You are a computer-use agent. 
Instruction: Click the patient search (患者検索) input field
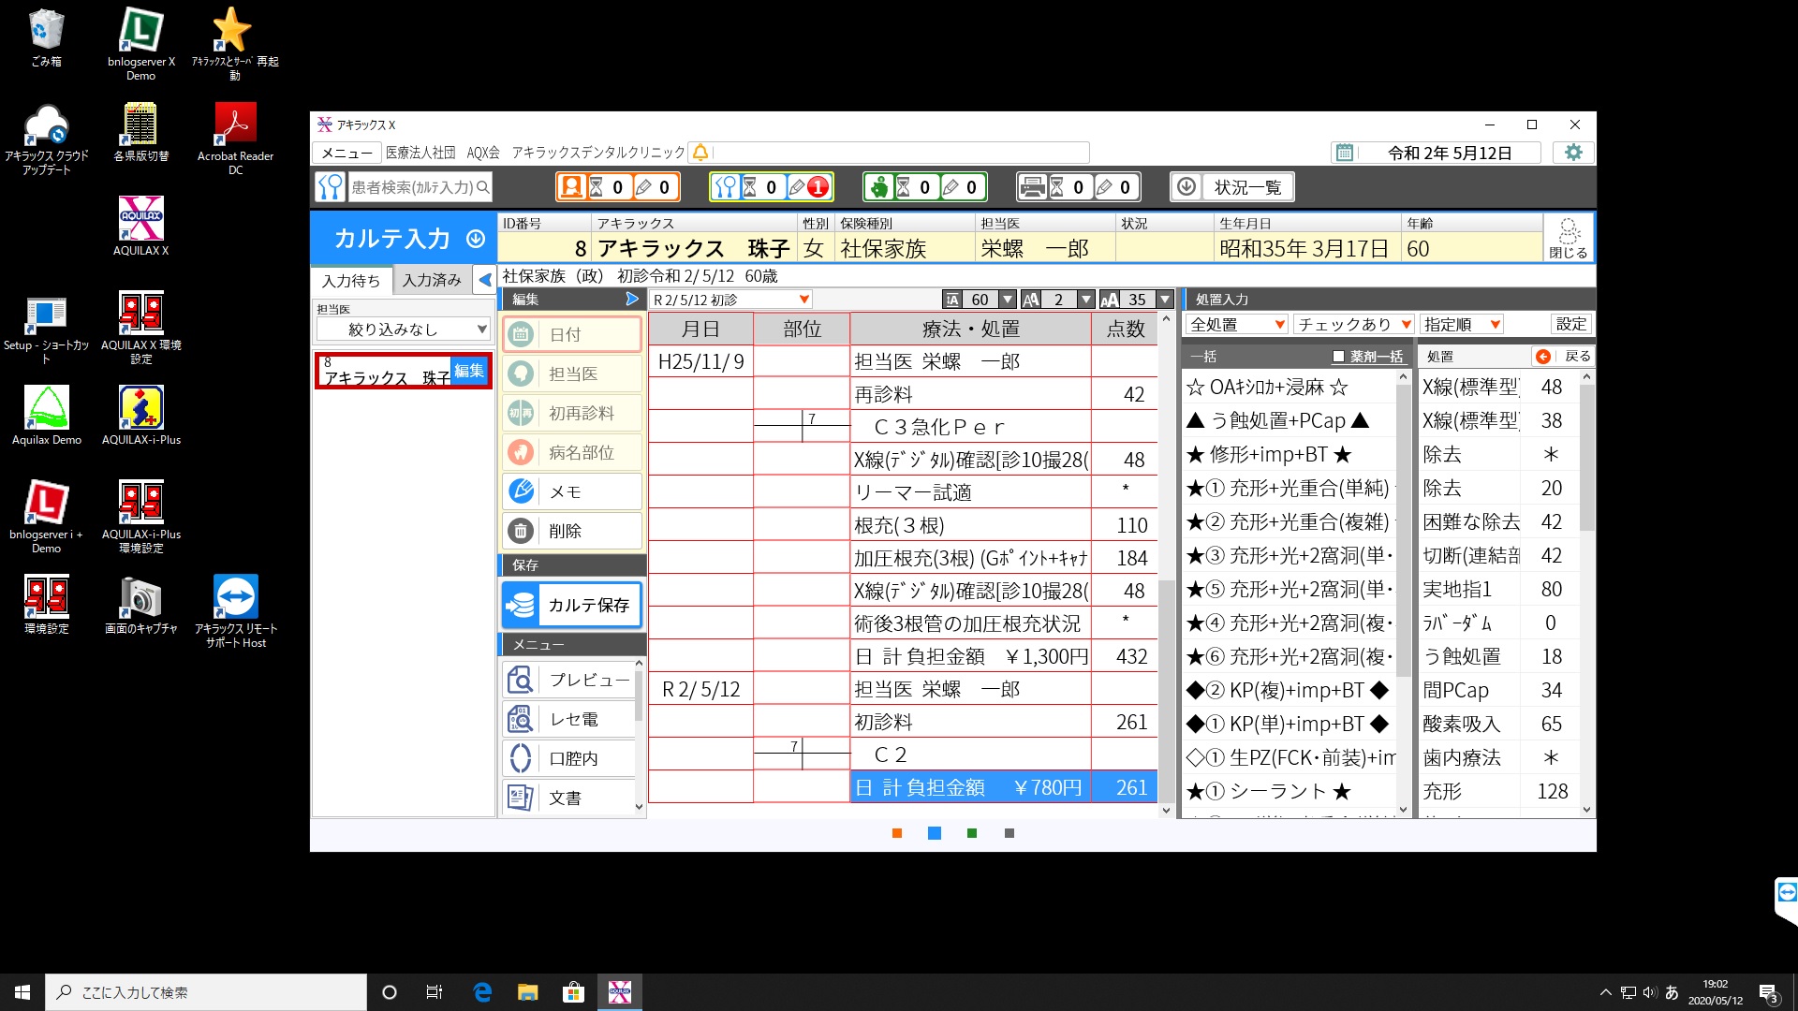[412, 187]
